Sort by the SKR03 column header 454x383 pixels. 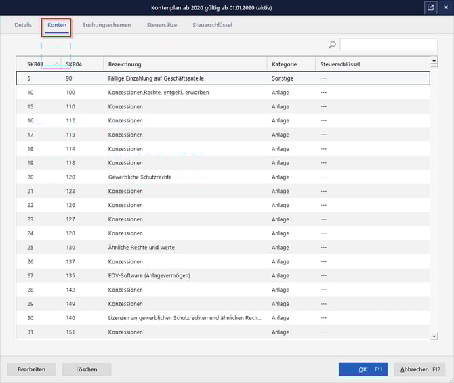[39, 64]
